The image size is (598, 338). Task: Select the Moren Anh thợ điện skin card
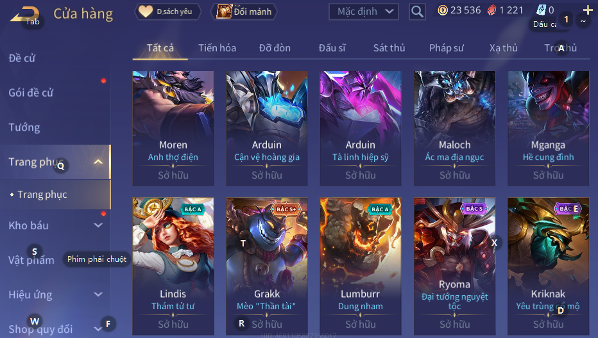[173, 128]
